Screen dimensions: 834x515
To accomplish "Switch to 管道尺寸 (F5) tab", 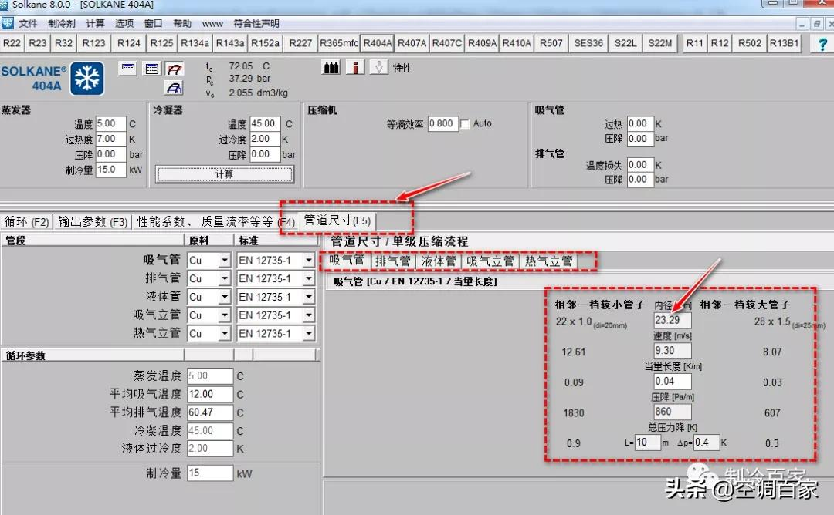I will tap(337, 220).
